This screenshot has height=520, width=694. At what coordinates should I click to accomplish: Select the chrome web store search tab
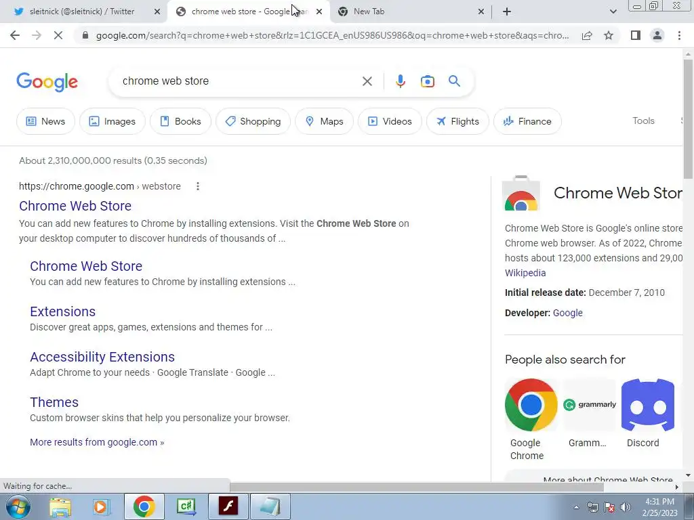tap(248, 12)
